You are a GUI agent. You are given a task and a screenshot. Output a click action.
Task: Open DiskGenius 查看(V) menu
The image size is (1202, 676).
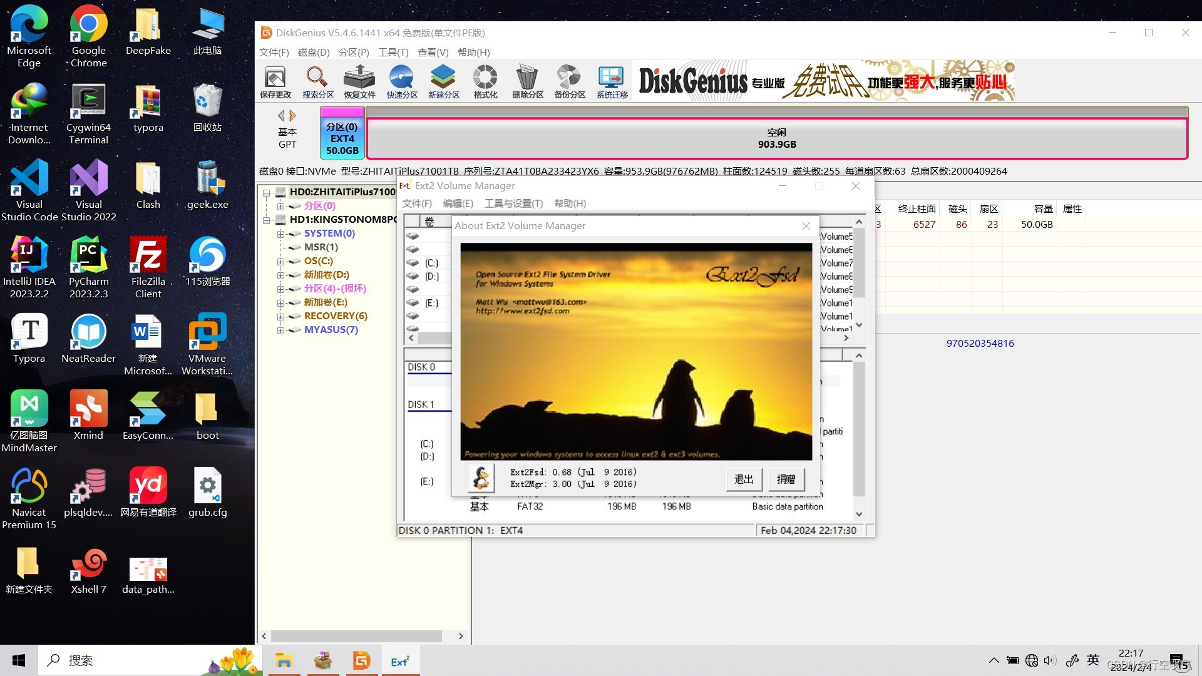[433, 53]
